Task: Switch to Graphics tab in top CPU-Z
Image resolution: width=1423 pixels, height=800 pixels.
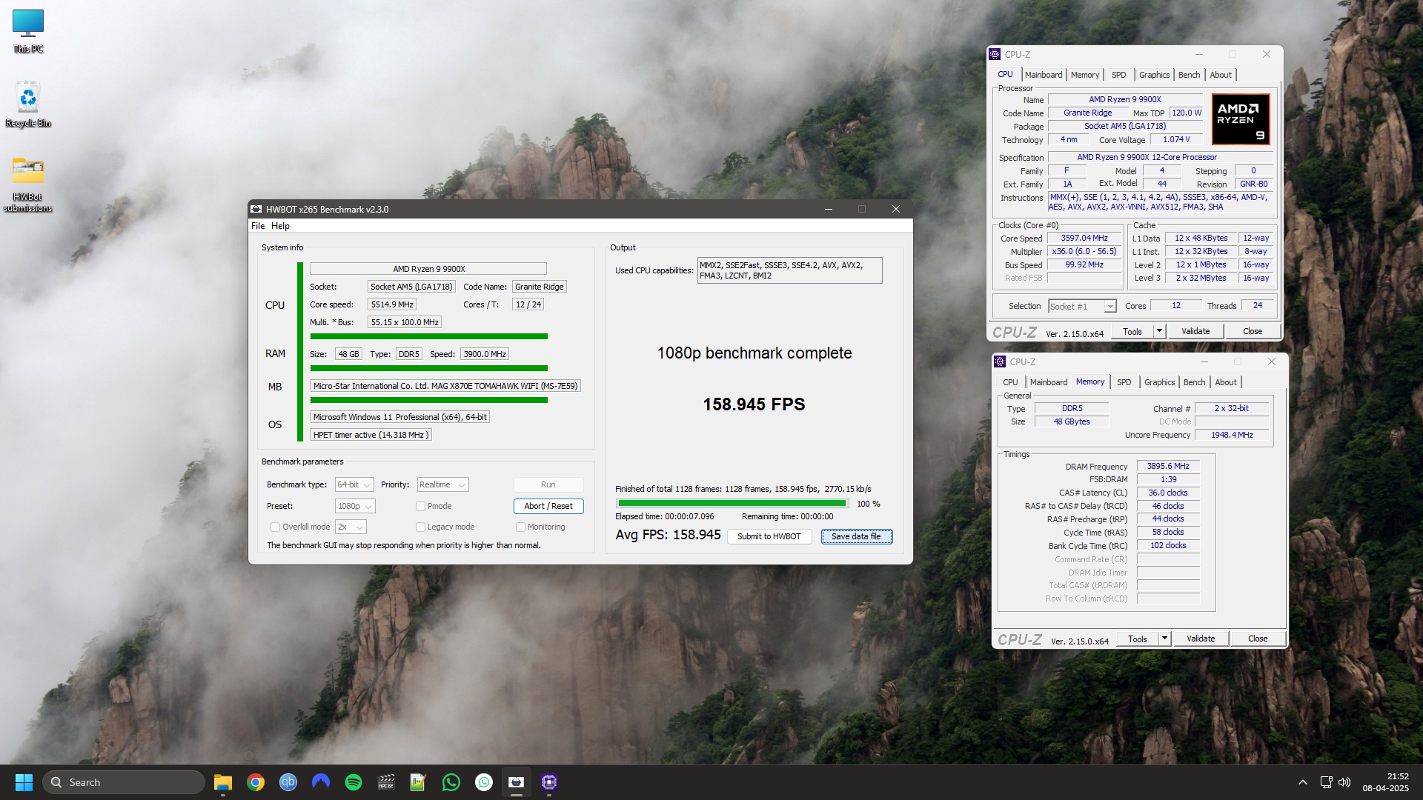Action: click(x=1154, y=75)
